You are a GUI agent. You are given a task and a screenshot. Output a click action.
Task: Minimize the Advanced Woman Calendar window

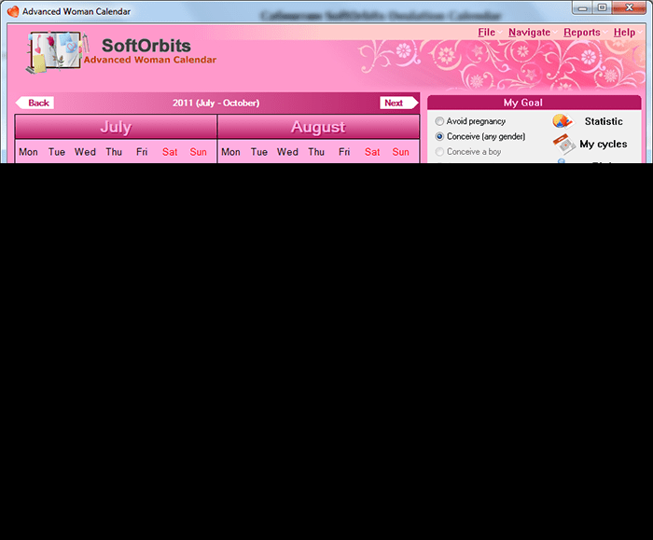581,8
